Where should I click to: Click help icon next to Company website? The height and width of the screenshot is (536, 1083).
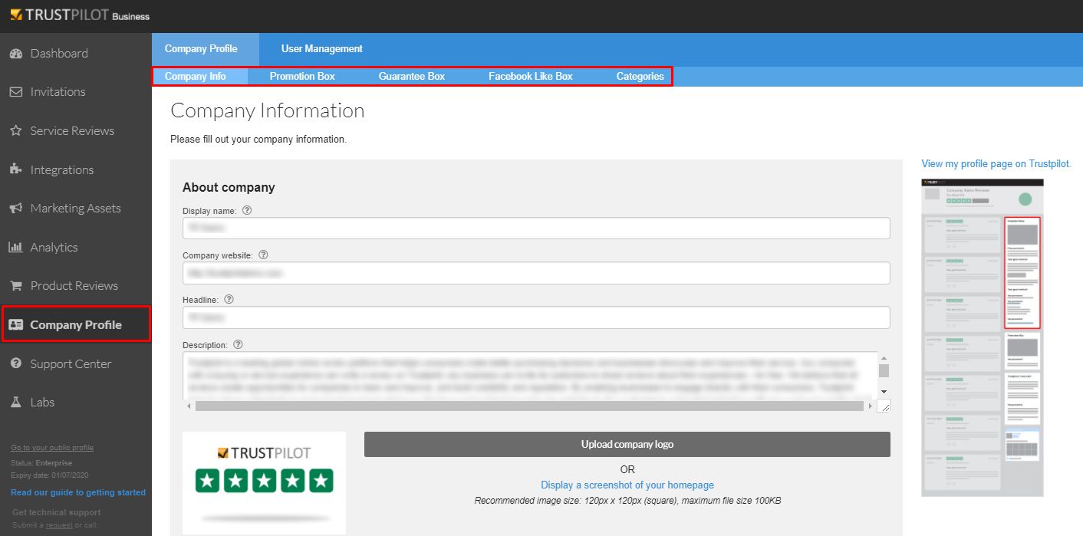tap(263, 255)
